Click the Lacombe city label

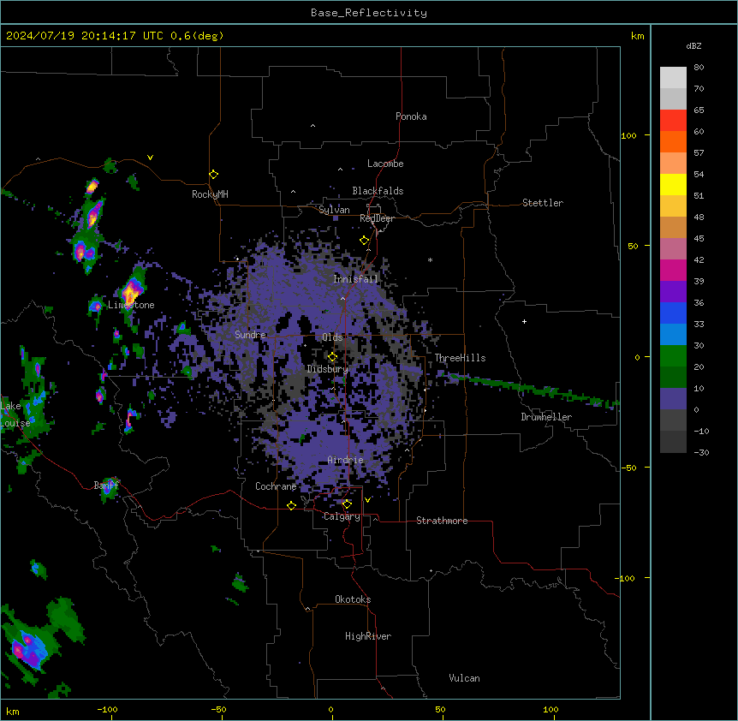[385, 164]
